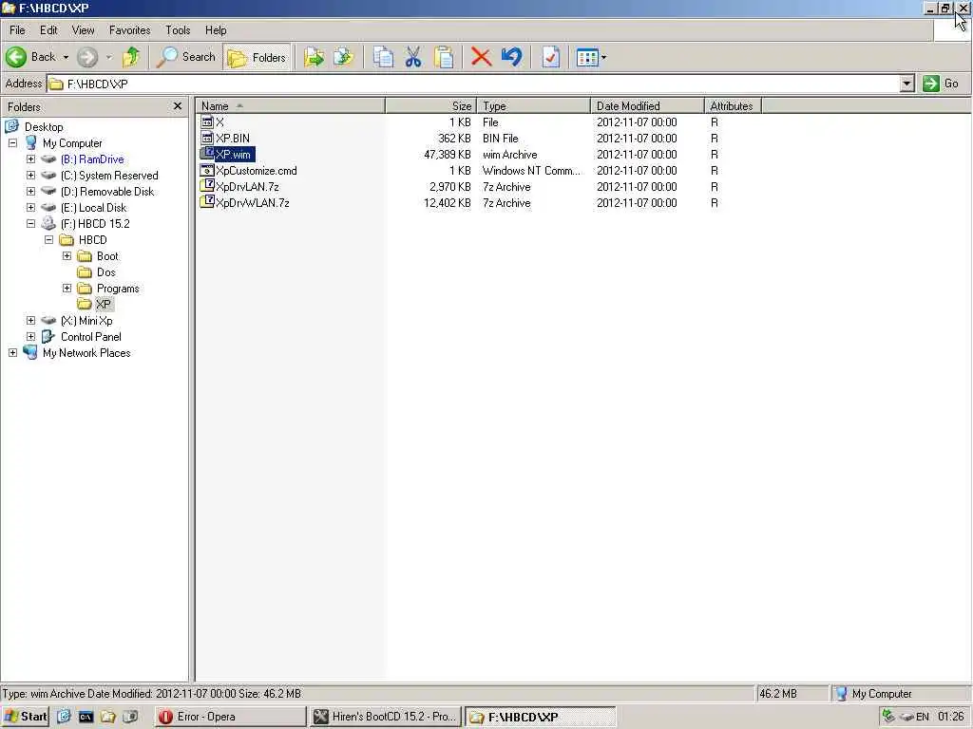The width and height of the screenshot is (973, 729).
Task: Go back with the green Back arrow
Action: click(29, 57)
